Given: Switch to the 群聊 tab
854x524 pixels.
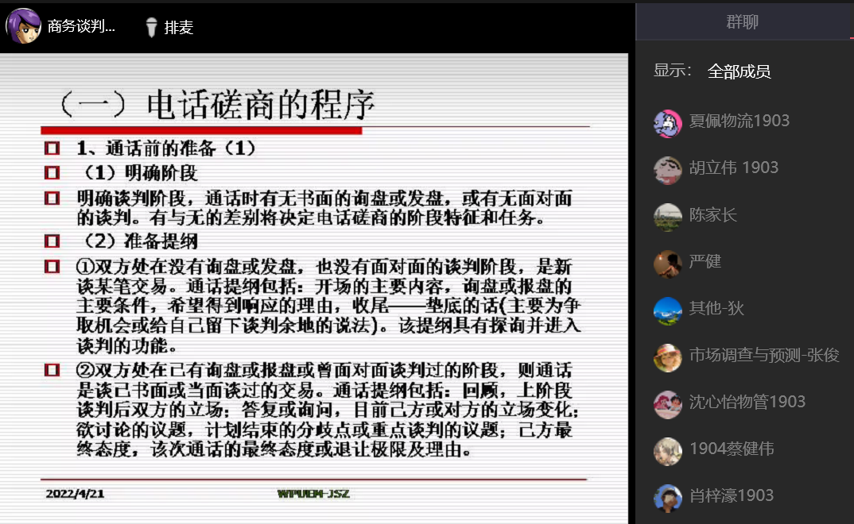Looking at the screenshot, I should 742,22.
